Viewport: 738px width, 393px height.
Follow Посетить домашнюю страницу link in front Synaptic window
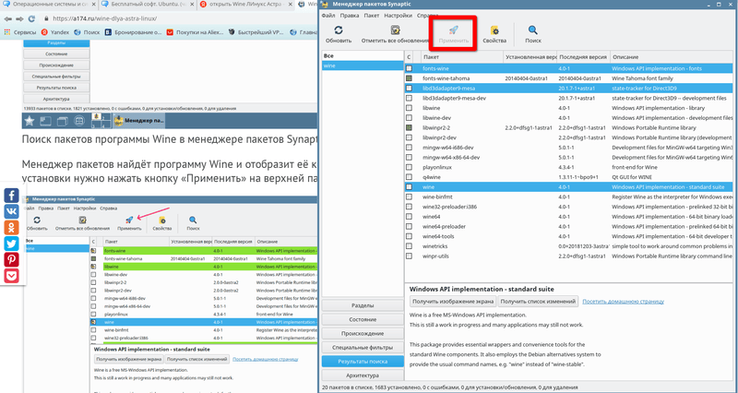(x=624, y=302)
